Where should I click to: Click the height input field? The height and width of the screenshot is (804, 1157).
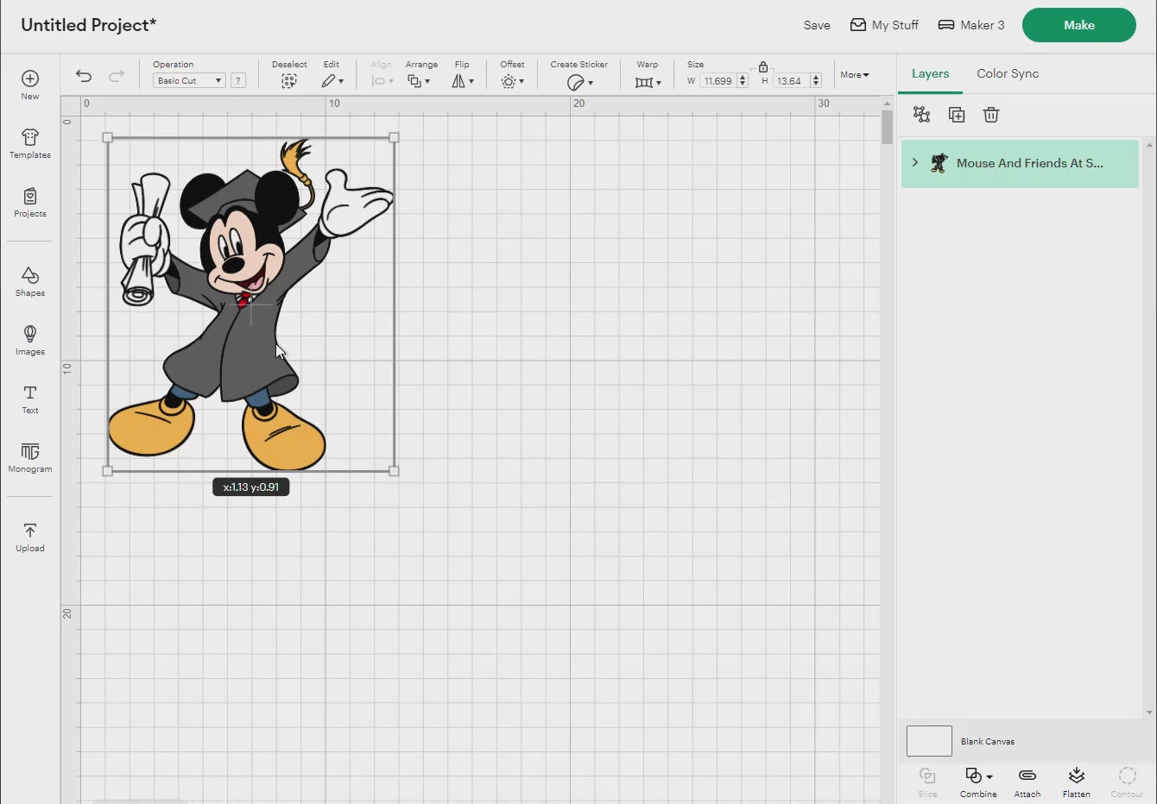click(791, 81)
